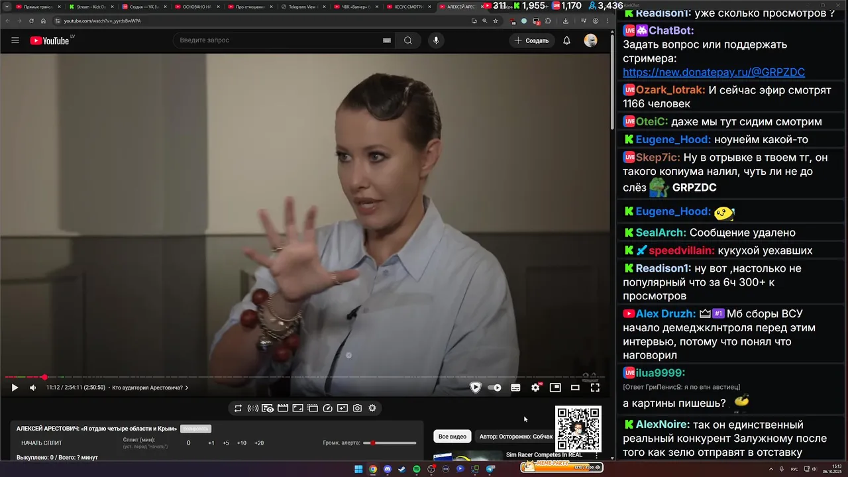Enter fullscreen mode

[595, 388]
